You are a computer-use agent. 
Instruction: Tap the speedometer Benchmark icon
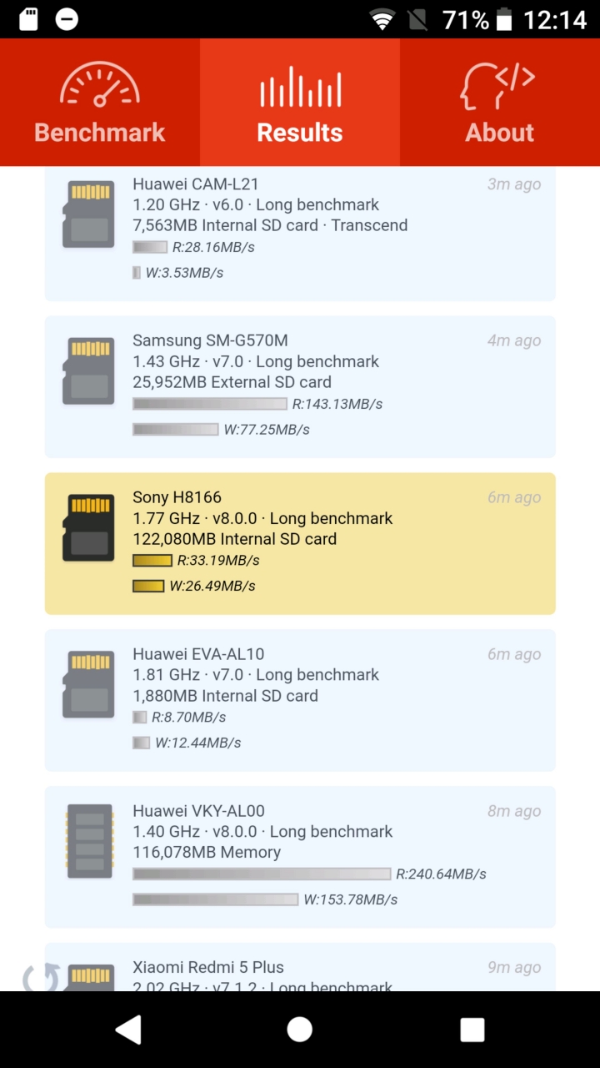pos(100,86)
